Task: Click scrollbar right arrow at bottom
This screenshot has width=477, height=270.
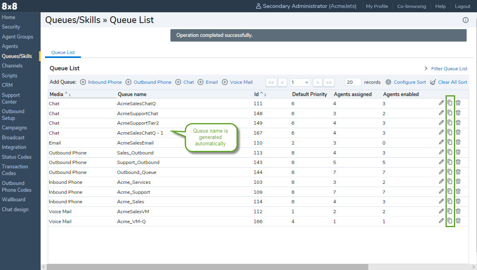Action: tap(473, 267)
